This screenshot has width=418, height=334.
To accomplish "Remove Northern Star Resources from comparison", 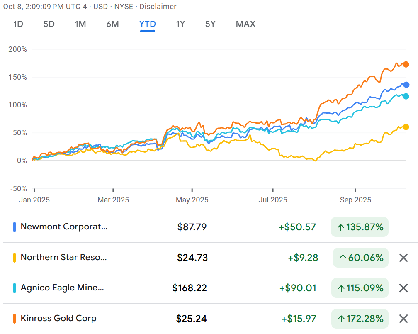I will pos(403,258).
